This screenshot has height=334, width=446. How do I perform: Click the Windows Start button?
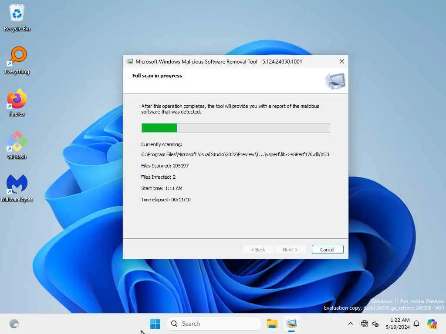pos(155,324)
